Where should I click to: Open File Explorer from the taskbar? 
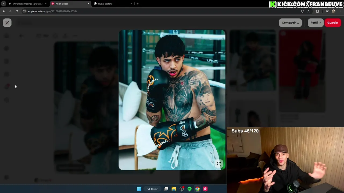174,189
